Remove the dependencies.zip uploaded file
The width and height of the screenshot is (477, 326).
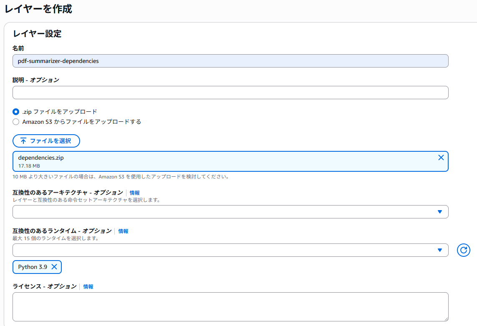tap(441, 158)
